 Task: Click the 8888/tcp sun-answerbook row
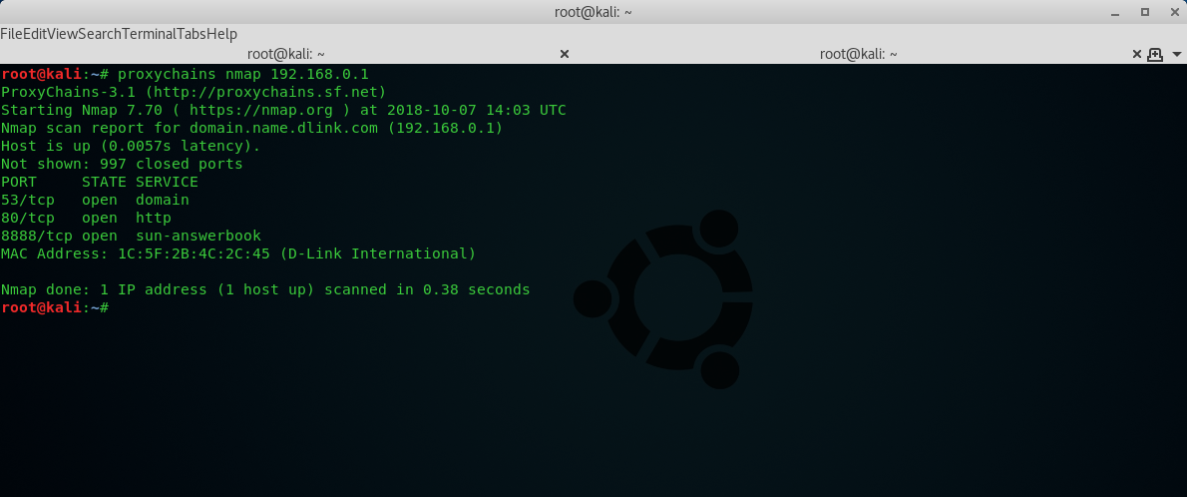pyautogui.click(x=131, y=236)
